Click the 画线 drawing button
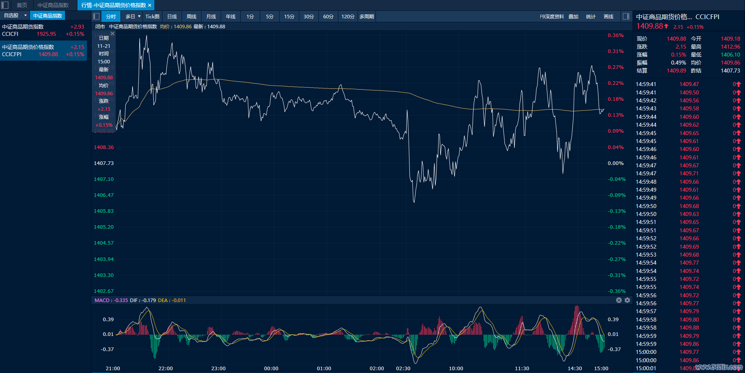This screenshot has width=745, height=373. (609, 16)
